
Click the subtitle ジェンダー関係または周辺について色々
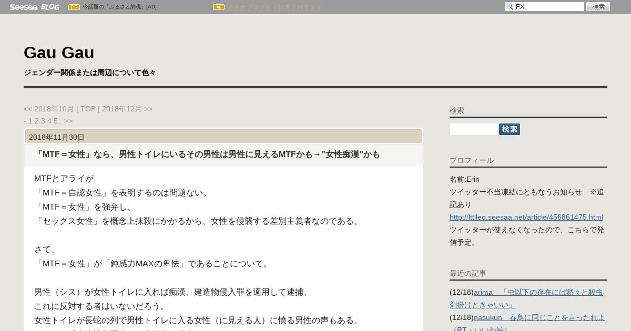coord(90,73)
